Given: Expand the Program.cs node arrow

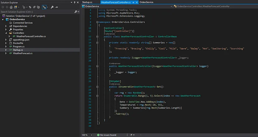Looking at the screenshot, I should click(6, 46).
